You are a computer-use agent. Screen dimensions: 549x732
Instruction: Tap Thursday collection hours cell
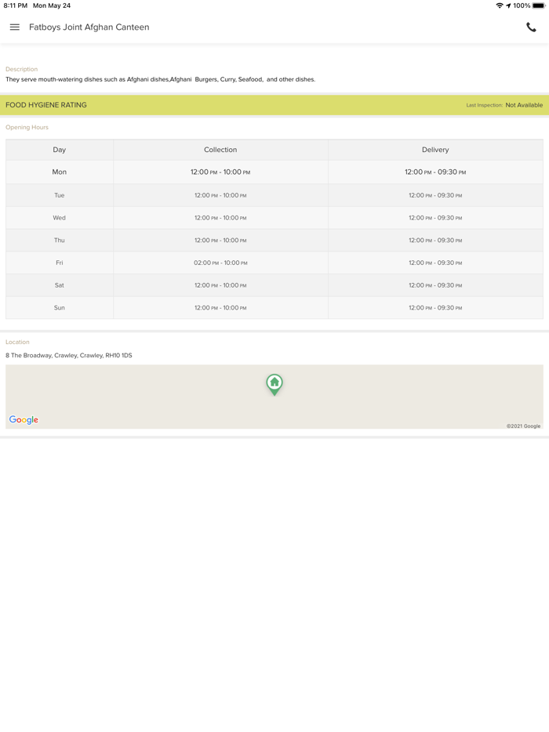coord(220,240)
